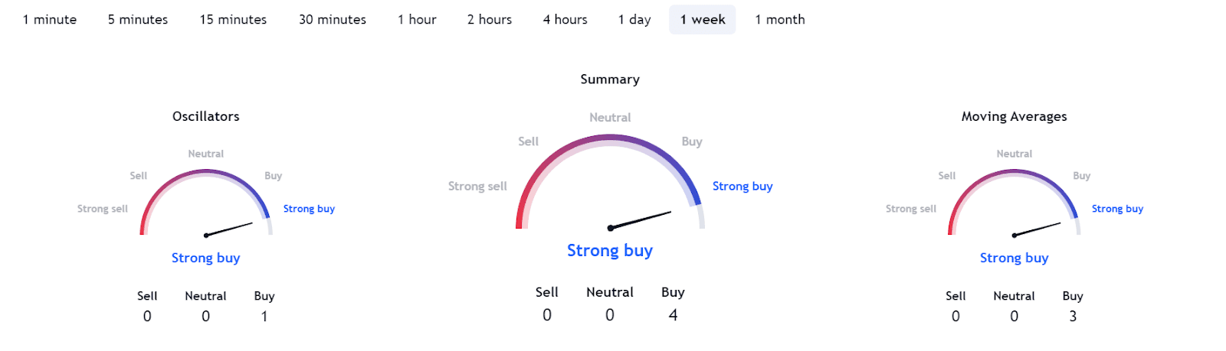This screenshot has height=351, width=1226.
Task: Click the Oscillators gauge title
Action: click(206, 116)
